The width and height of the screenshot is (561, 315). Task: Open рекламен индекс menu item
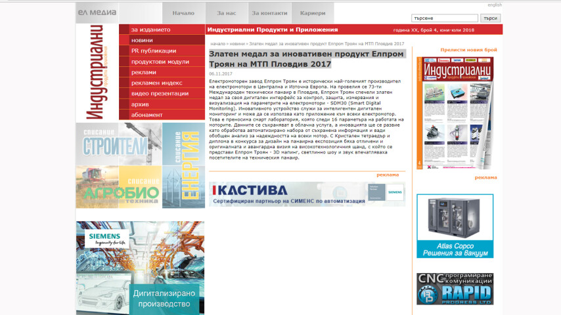tap(162, 83)
